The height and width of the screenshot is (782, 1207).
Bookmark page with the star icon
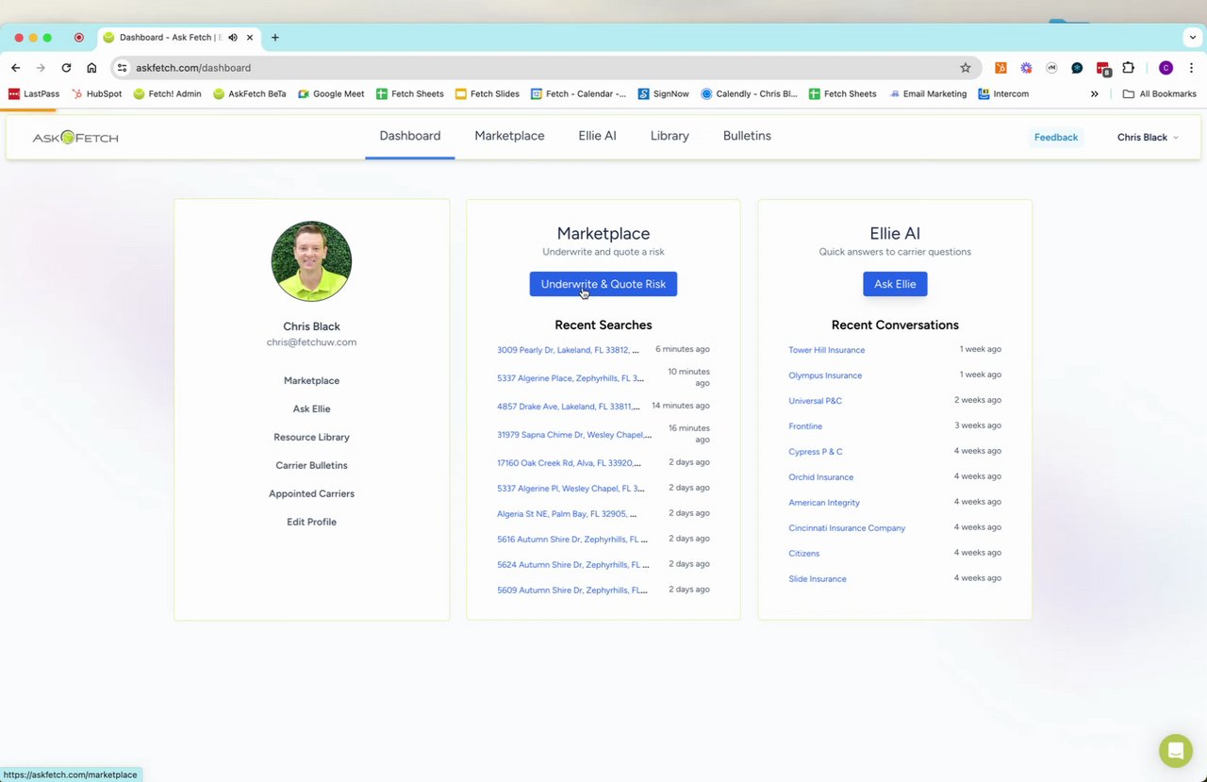click(966, 68)
